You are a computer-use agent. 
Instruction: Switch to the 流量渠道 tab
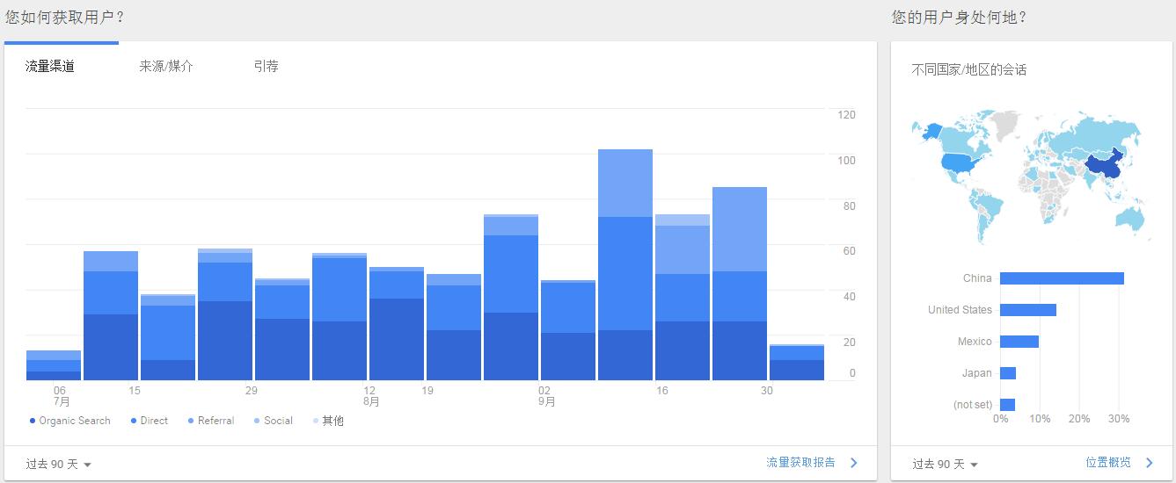coord(50,66)
